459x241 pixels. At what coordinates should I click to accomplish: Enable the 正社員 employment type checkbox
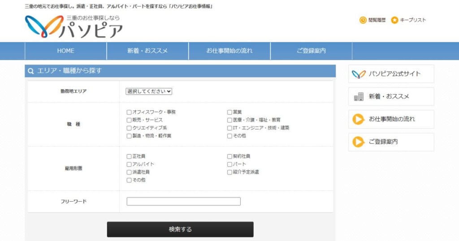coord(129,156)
